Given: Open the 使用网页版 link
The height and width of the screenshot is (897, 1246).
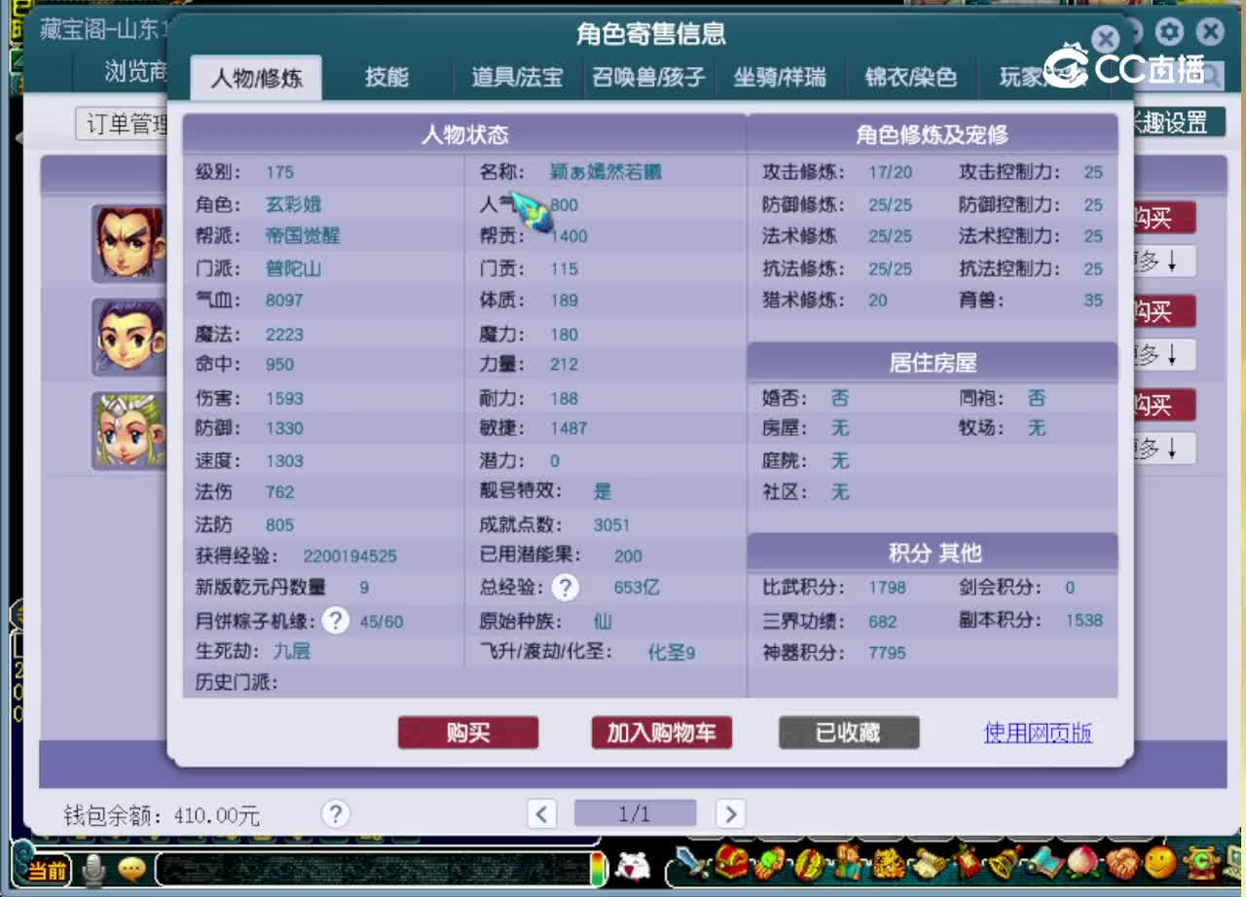Looking at the screenshot, I should (1038, 733).
